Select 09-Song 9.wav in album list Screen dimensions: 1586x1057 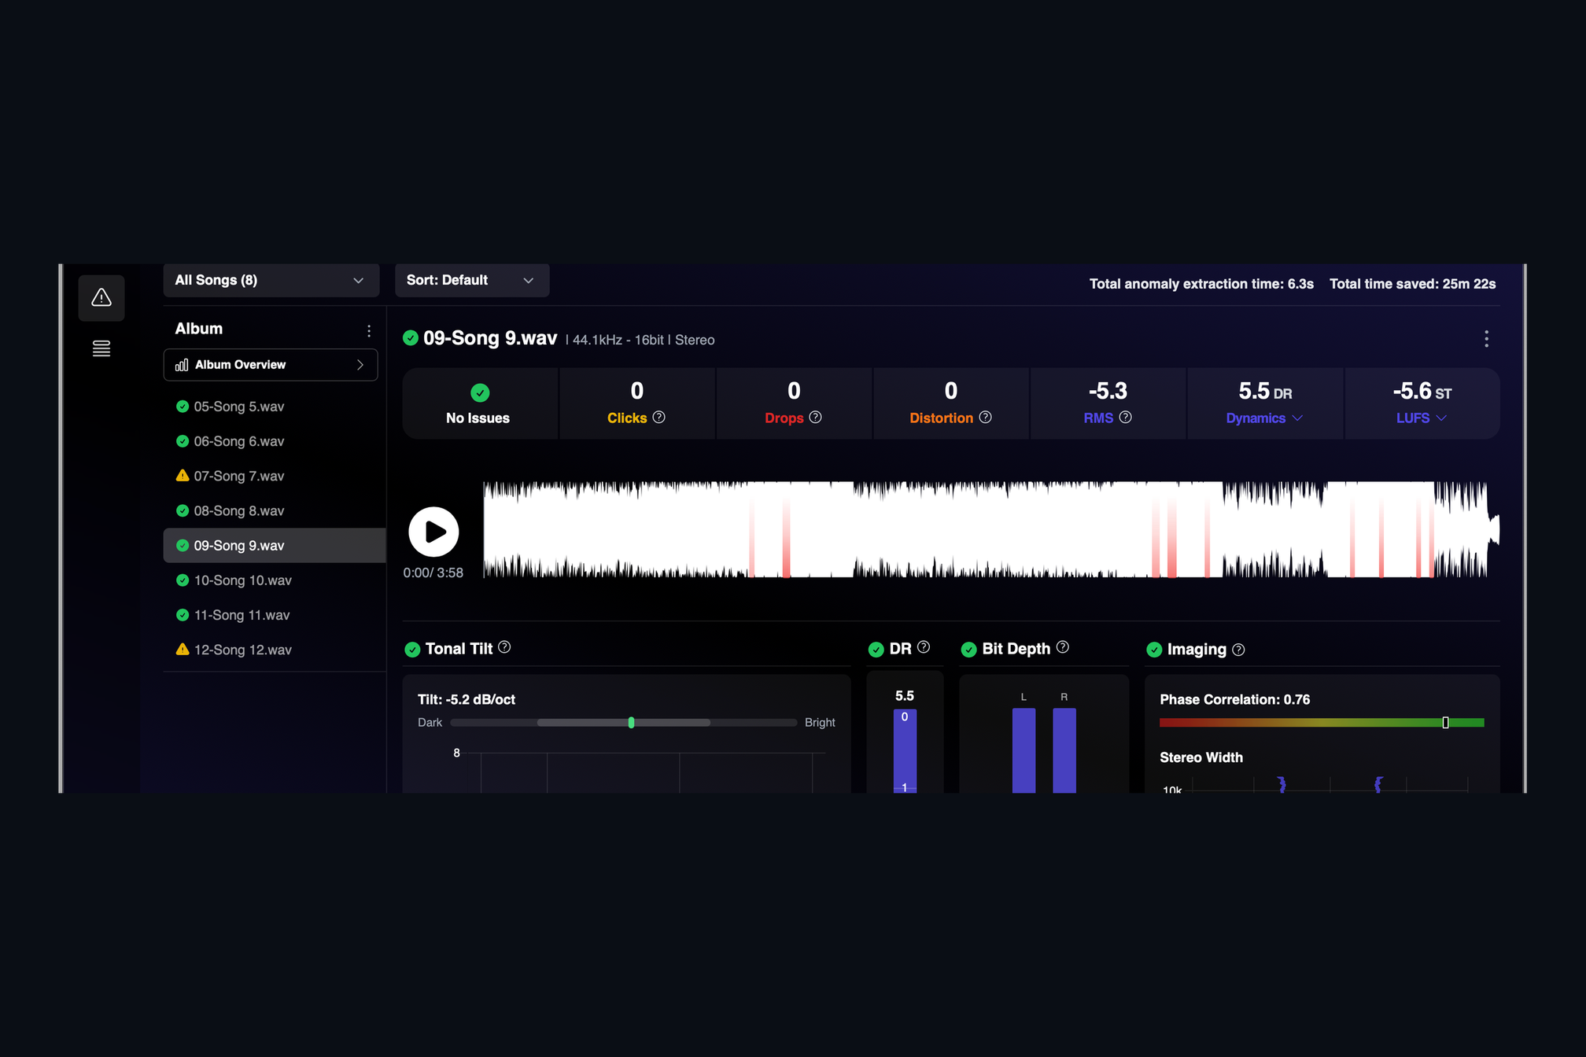275,545
